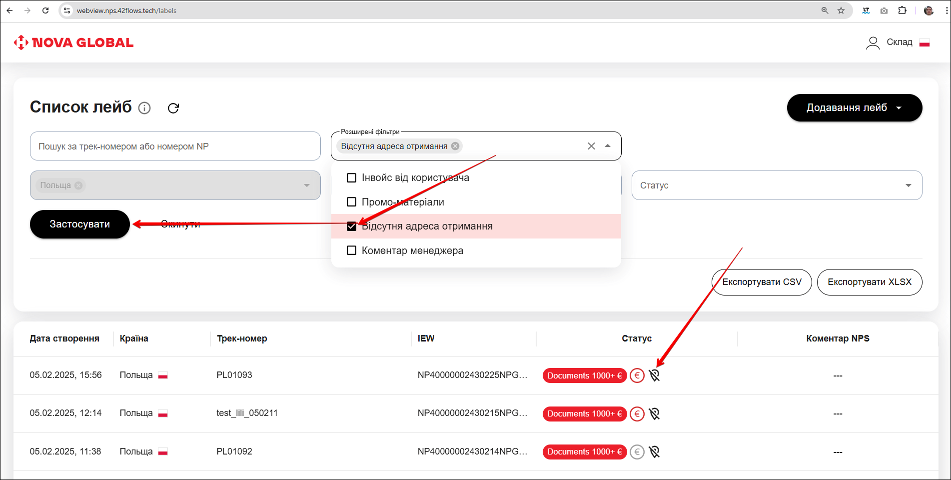Enable the Інвойс від користувача checkbox
This screenshot has width=951, height=480.
(352, 178)
